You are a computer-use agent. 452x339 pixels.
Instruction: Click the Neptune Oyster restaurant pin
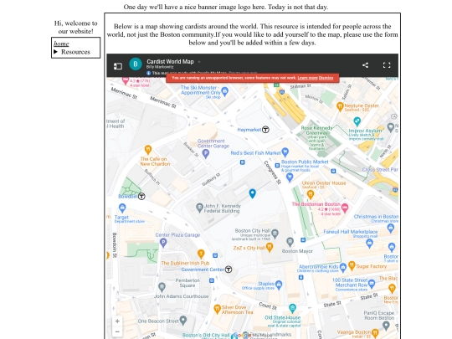(340, 106)
